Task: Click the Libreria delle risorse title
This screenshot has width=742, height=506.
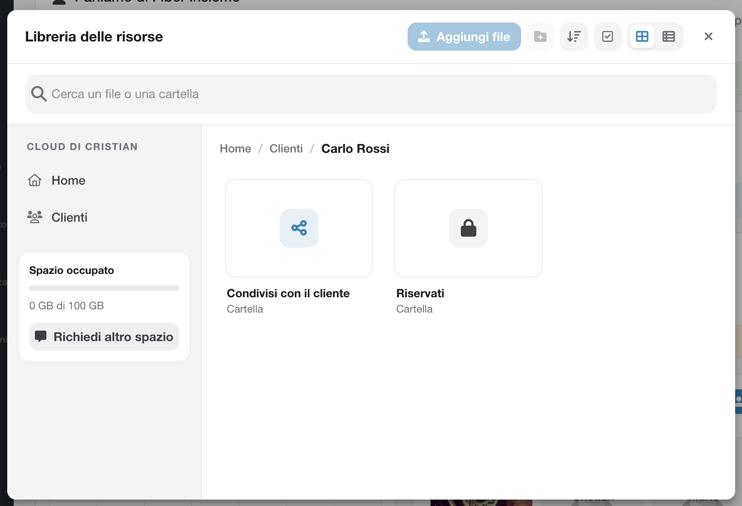Action: pyautogui.click(x=94, y=37)
